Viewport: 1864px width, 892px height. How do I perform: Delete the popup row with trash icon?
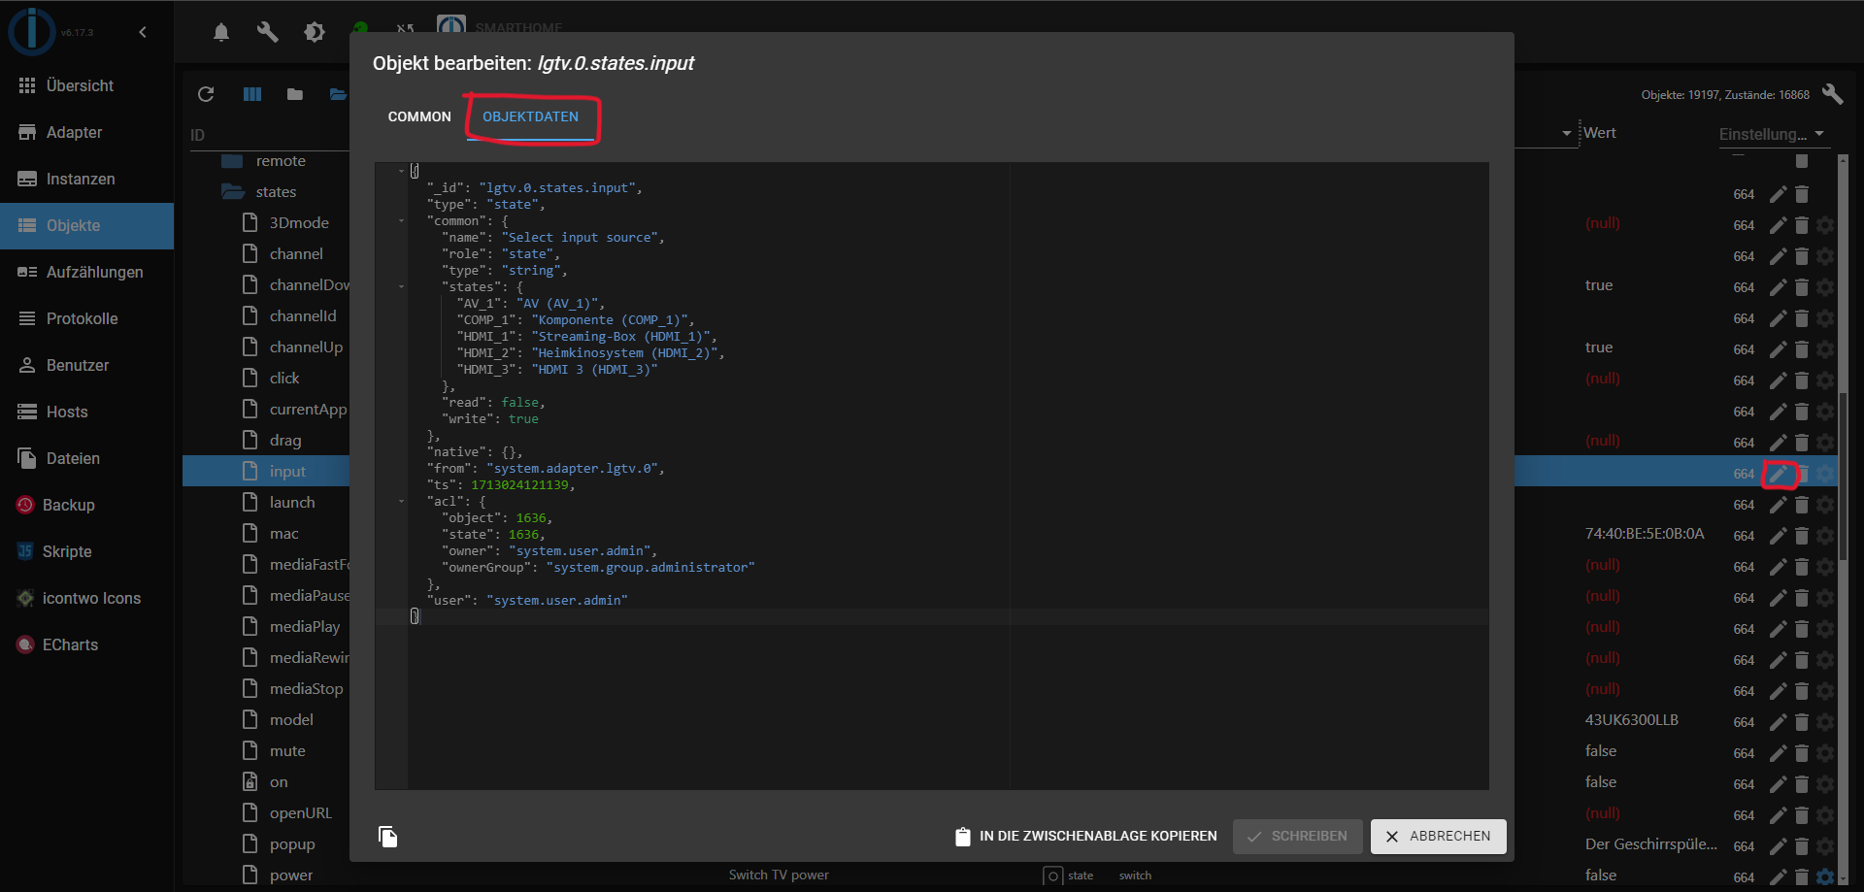[1802, 846]
